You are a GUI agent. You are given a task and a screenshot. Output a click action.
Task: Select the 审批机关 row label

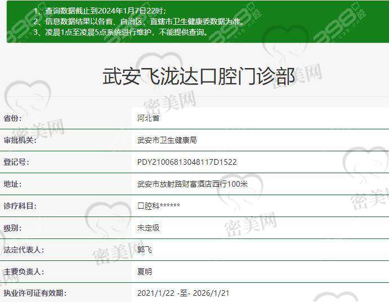click(x=20, y=140)
